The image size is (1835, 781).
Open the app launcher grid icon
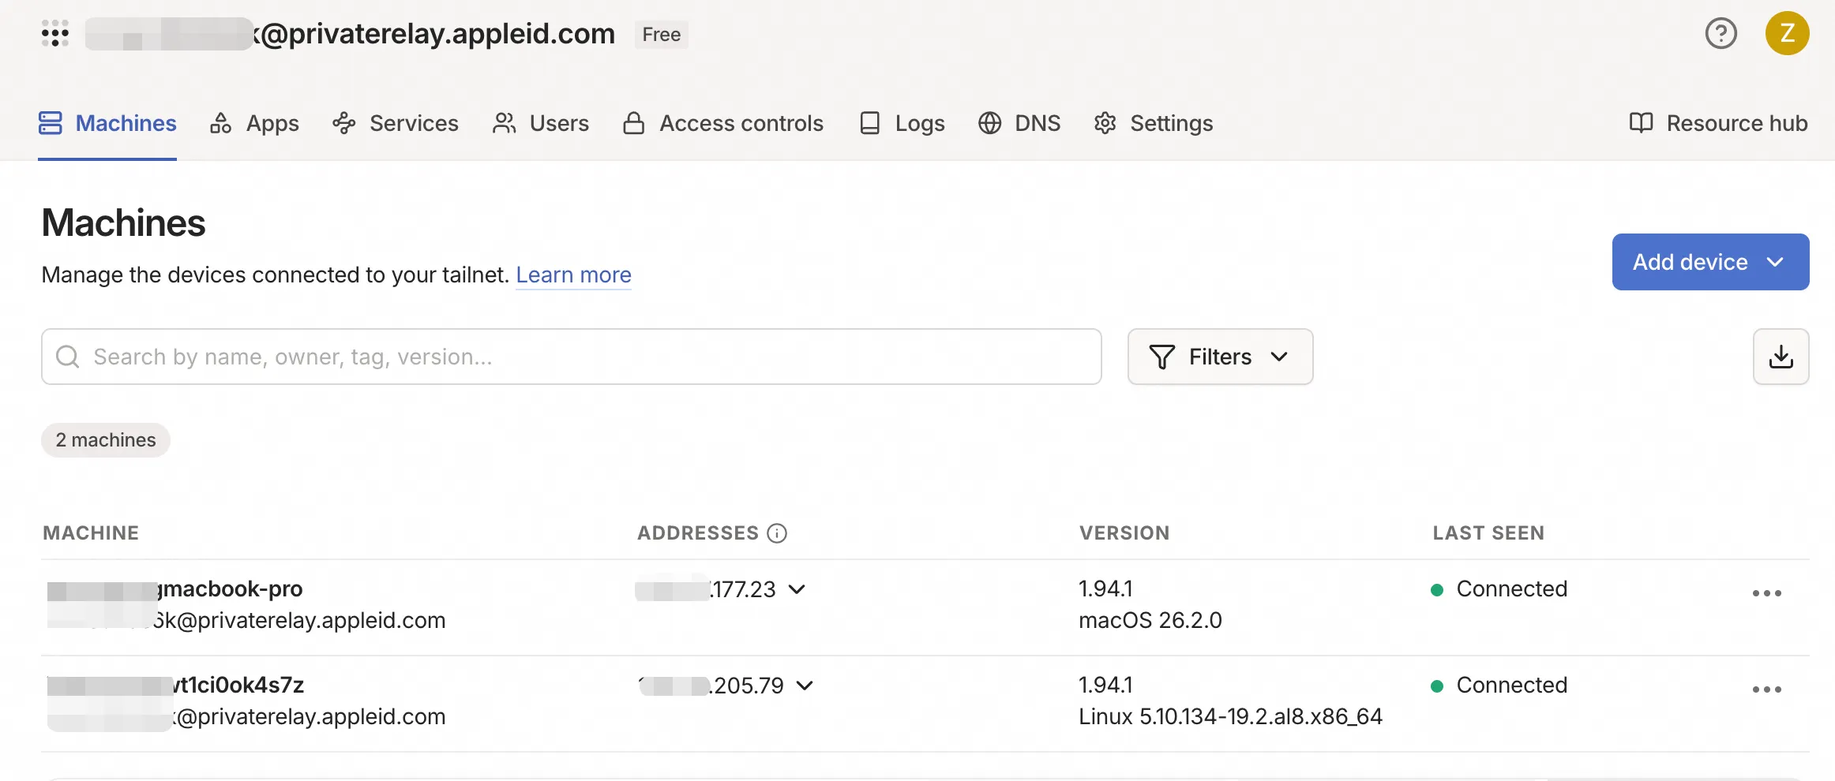tap(55, 34)
